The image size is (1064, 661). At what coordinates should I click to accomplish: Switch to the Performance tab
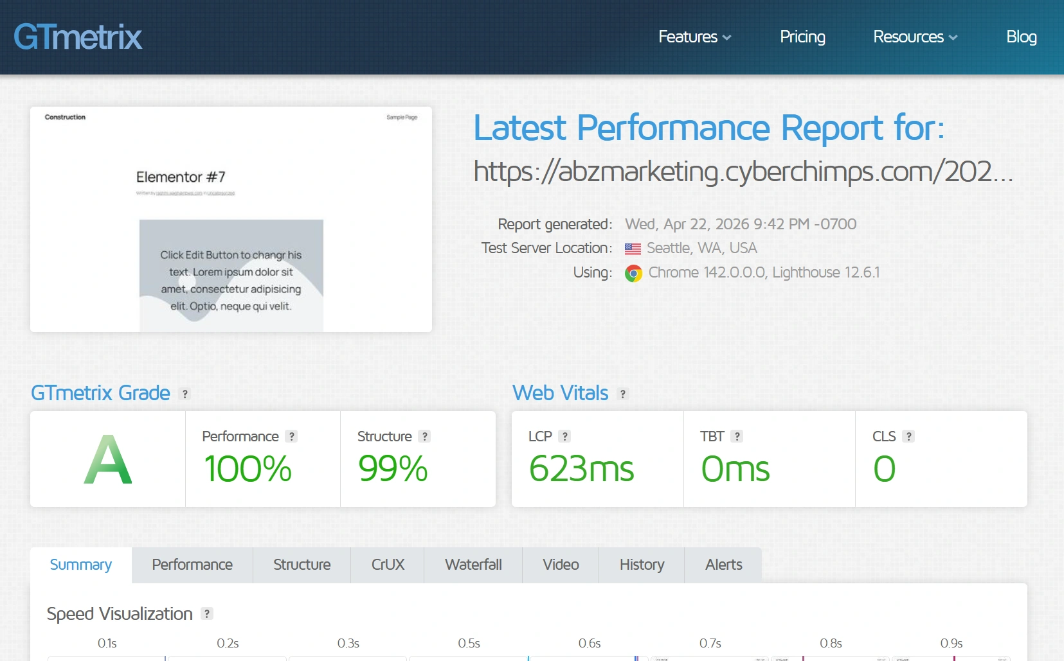(x=192, y=565)
